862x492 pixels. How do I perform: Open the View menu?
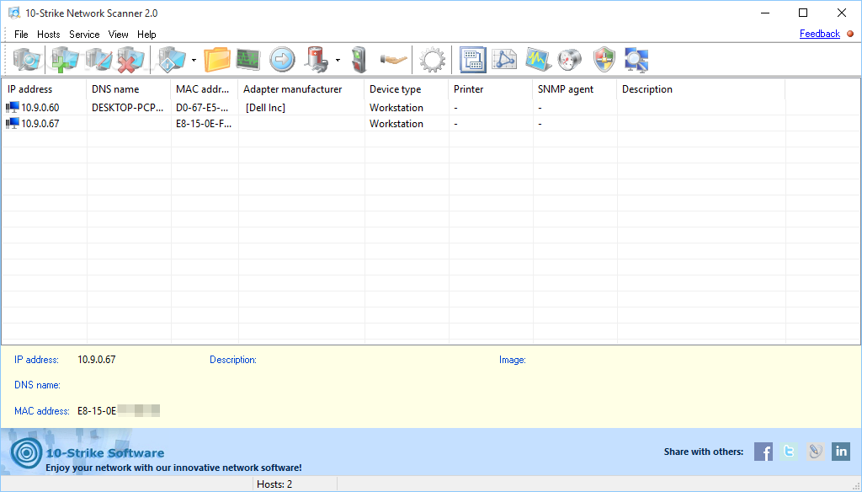pyautogui.click(x=118, y=35)
